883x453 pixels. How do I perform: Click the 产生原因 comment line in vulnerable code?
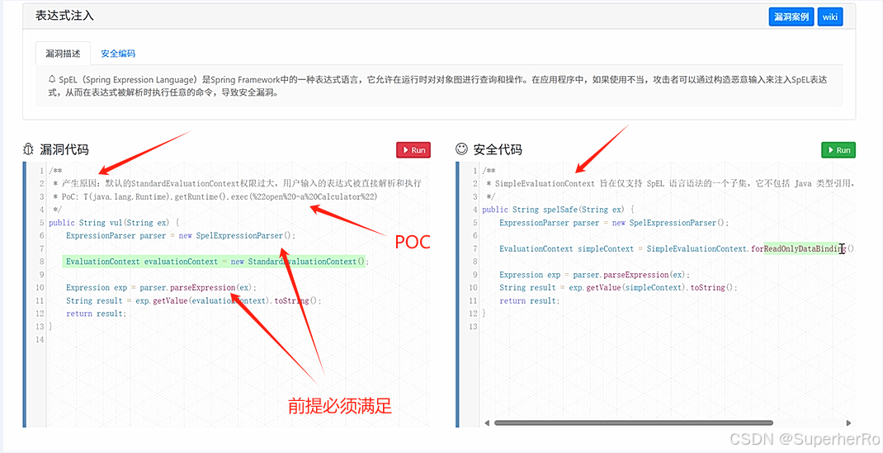tap(237, 183)
